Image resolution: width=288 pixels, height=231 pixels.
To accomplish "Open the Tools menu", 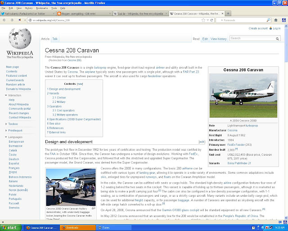I will (54, 8).
